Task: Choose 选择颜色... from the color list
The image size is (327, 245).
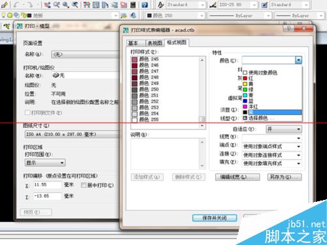Action: tap(272, 118)
